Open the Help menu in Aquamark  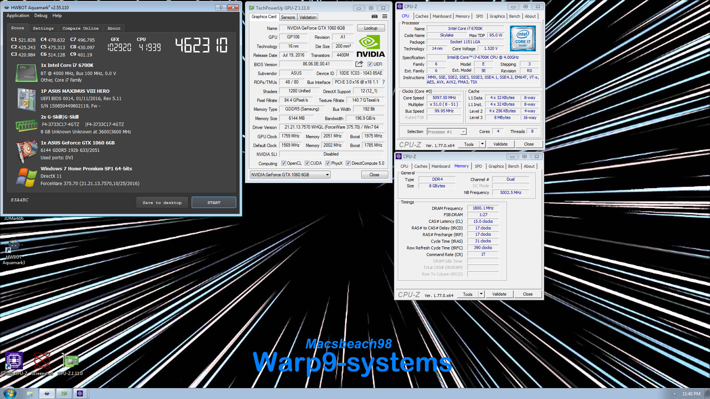coord(57,16)
